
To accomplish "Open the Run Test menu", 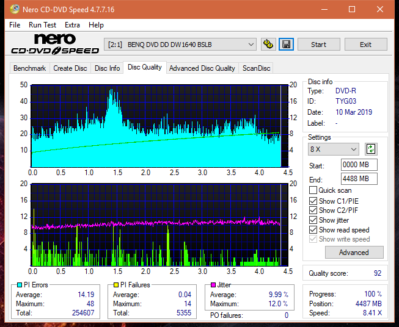I will pyautogui.click(x=42, y=25).
